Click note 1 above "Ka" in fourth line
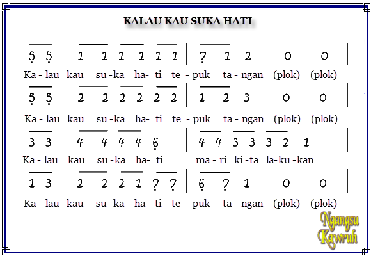The height and width of the screenshot is (256, 371). tap(32, 183)
